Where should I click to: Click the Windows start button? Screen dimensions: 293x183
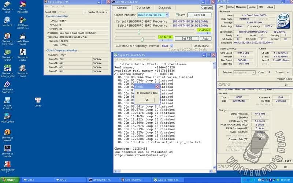[x=10, y=180]
